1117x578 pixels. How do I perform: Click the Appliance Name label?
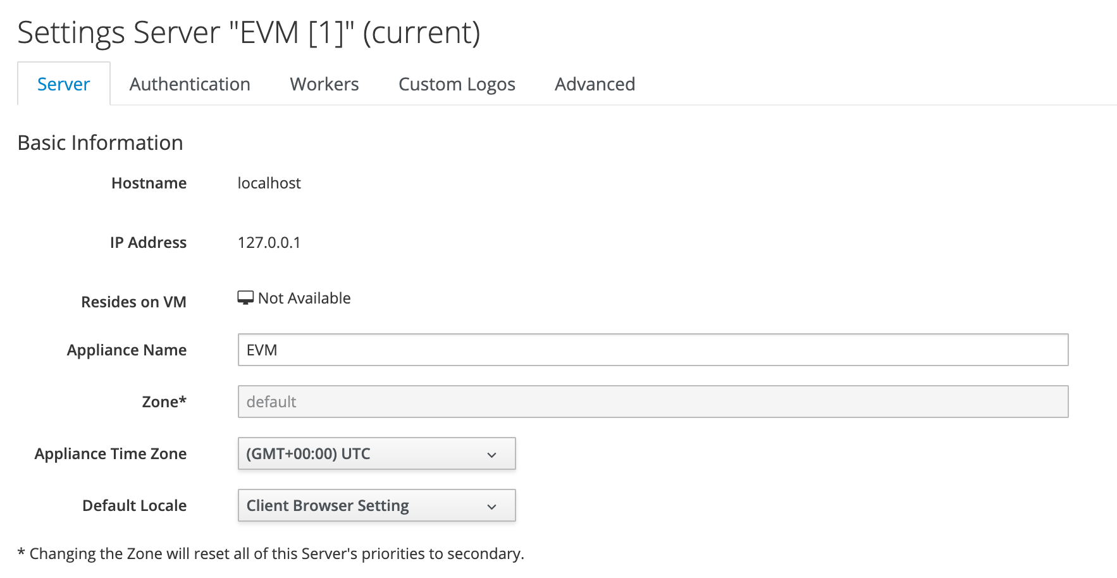127,350
